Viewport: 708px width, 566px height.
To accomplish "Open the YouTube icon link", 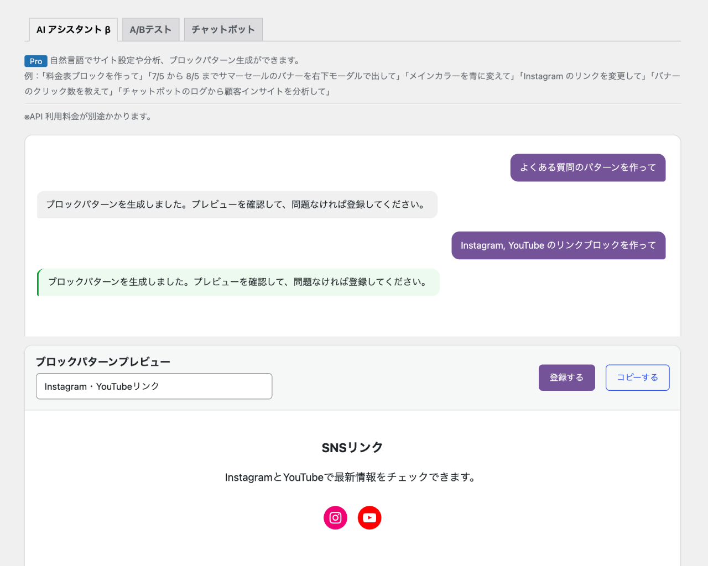I will [369, 518].
